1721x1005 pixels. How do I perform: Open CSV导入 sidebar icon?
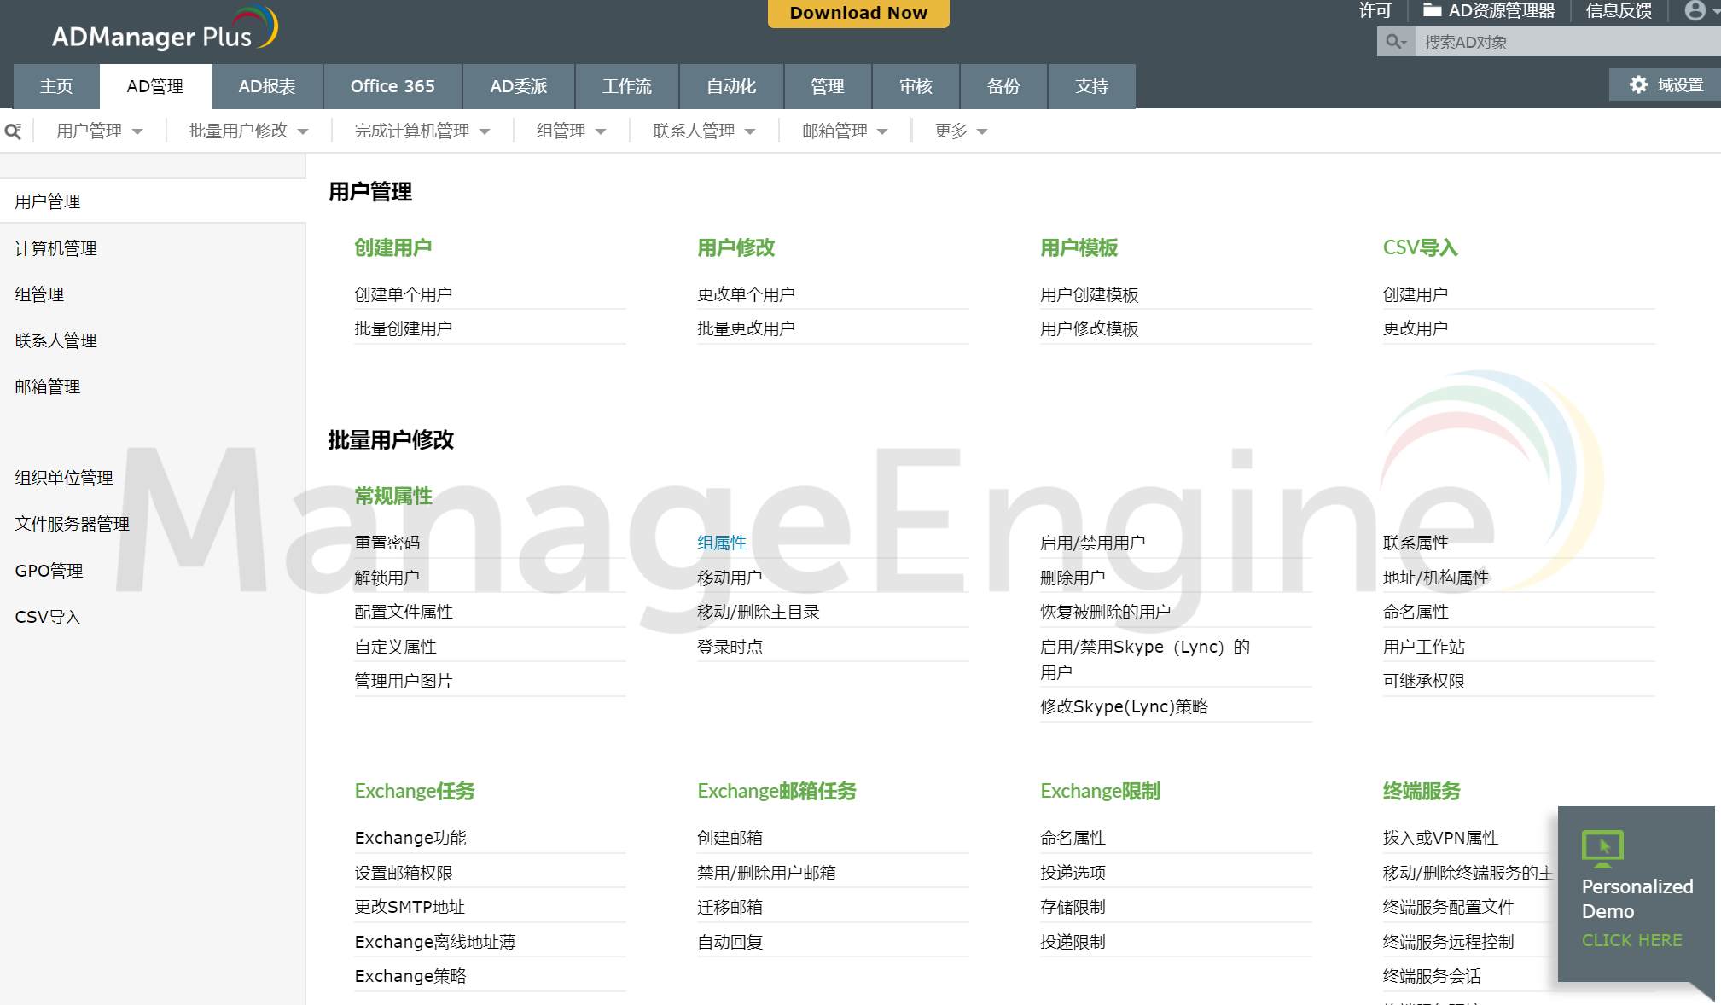coord(49,616)
